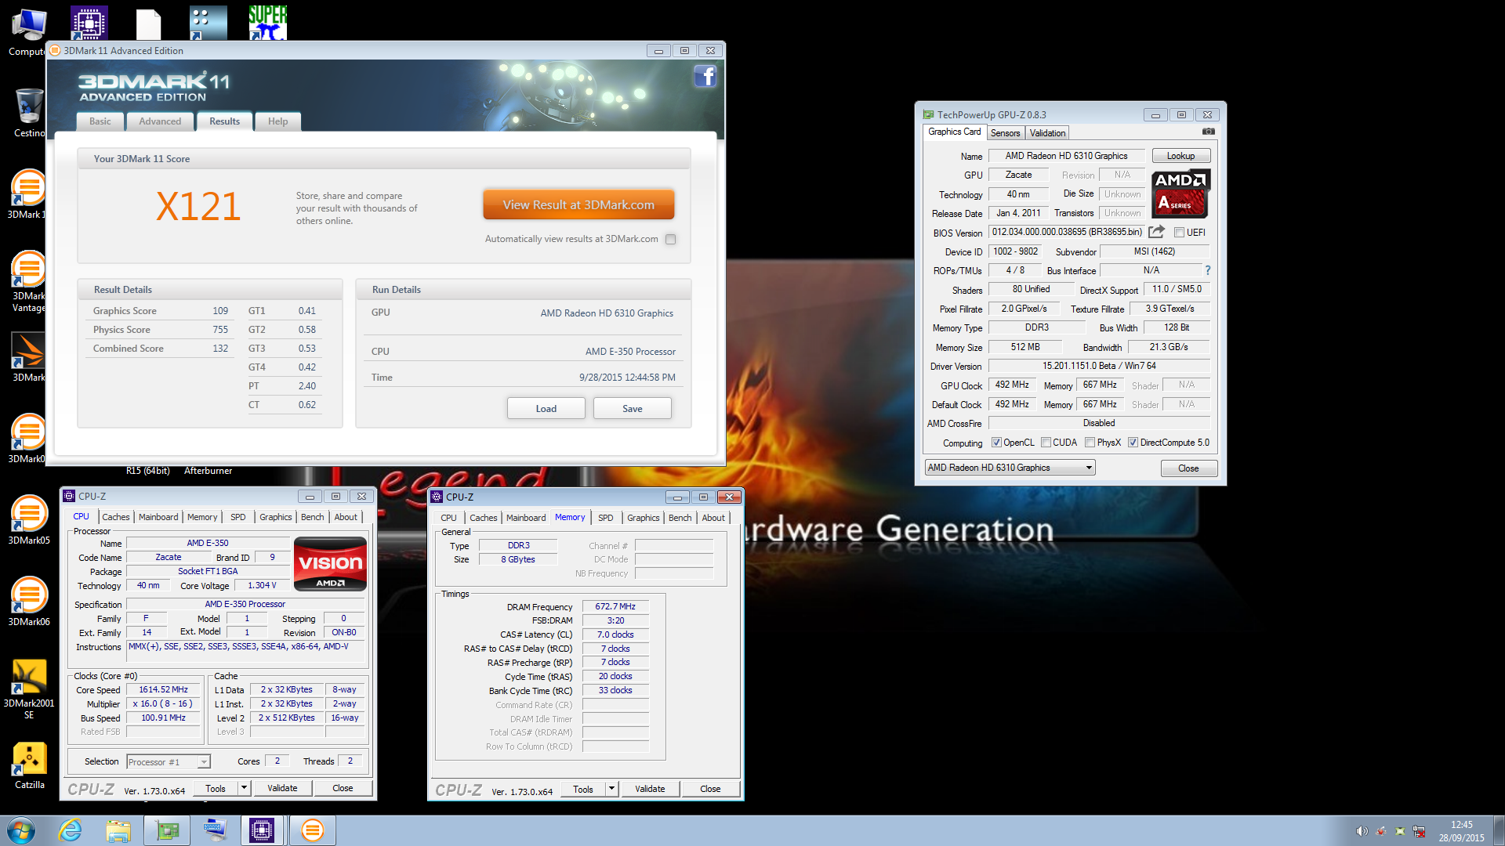Enable automatically view results at 3DMark.com

coord(671,240)
